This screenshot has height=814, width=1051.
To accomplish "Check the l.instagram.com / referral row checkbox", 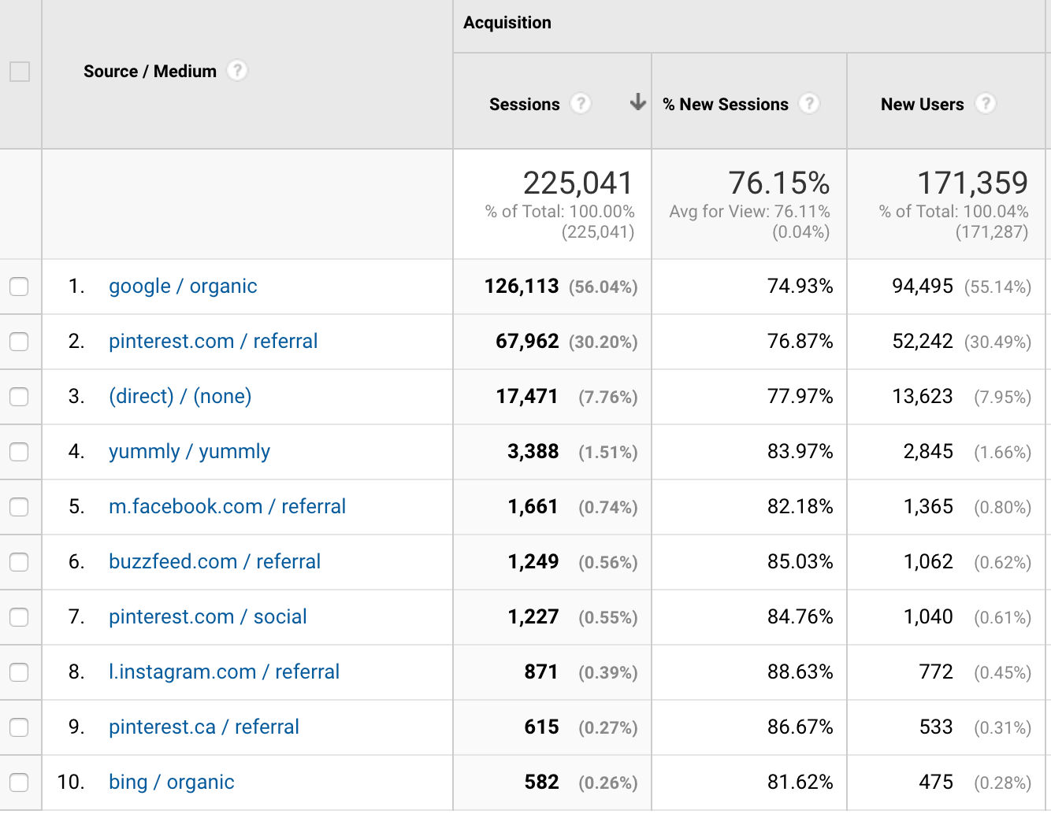I will tap(19, 672).
